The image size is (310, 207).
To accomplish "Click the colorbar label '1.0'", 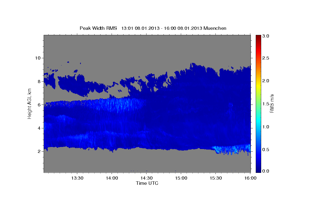I will pyautogui.click(x=266, y=127).
